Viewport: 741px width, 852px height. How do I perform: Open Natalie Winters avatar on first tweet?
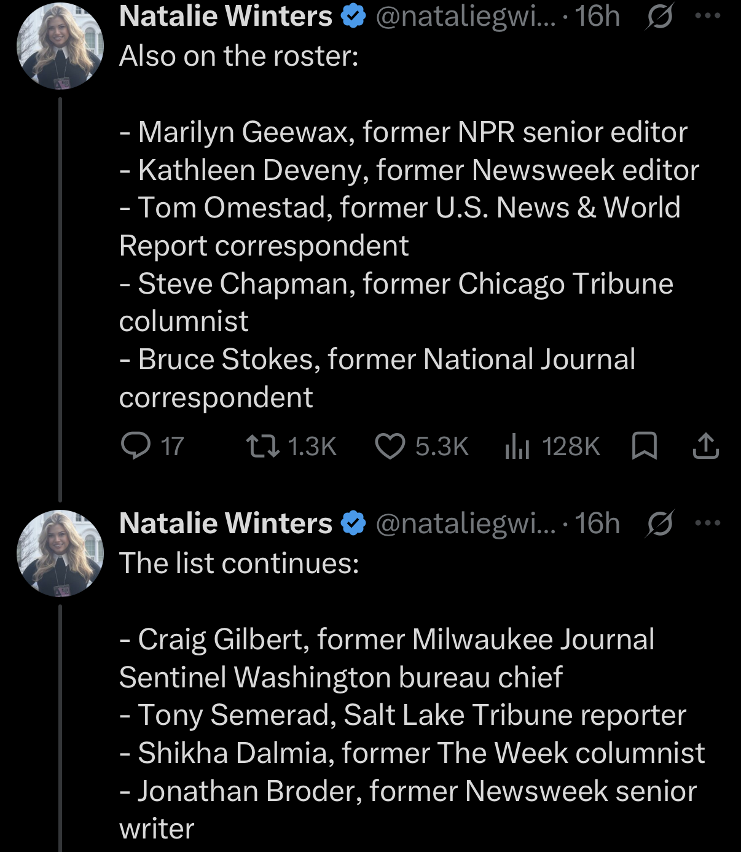click(60, 46)
